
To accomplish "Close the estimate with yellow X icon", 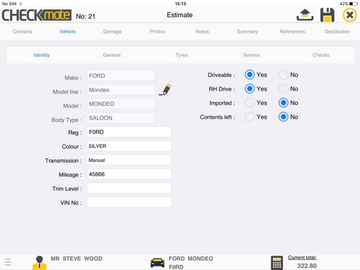I will coord(349,15).
